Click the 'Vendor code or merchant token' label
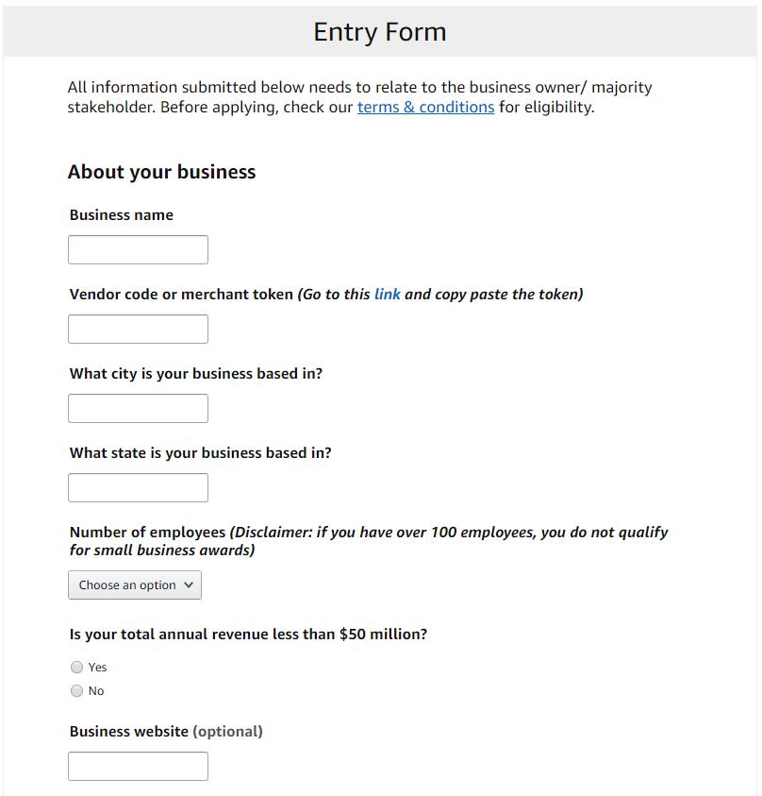 pyautogui.click(x=181, y=295)
